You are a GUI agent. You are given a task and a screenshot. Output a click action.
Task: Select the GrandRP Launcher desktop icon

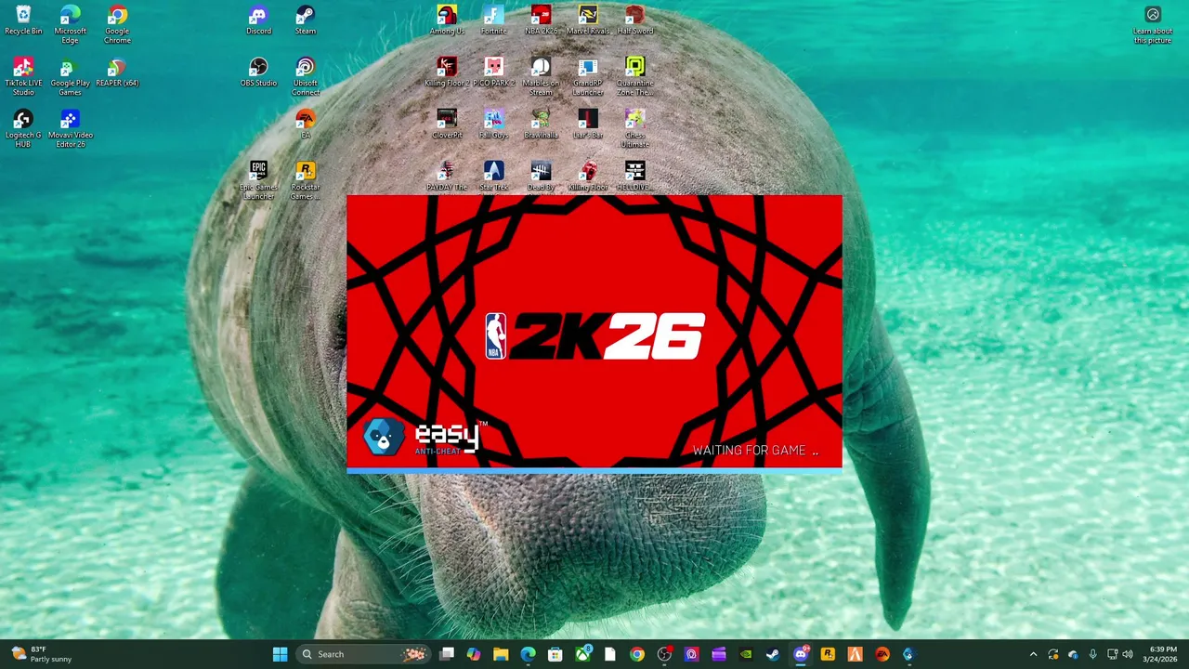pyautogui.click(x=588, y=76)
